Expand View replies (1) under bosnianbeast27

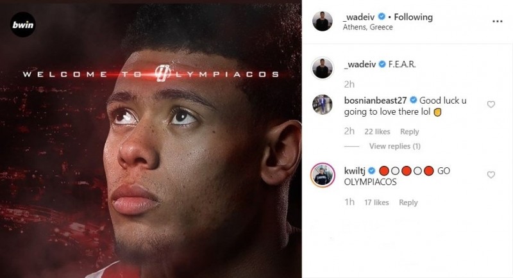point(394,146)
